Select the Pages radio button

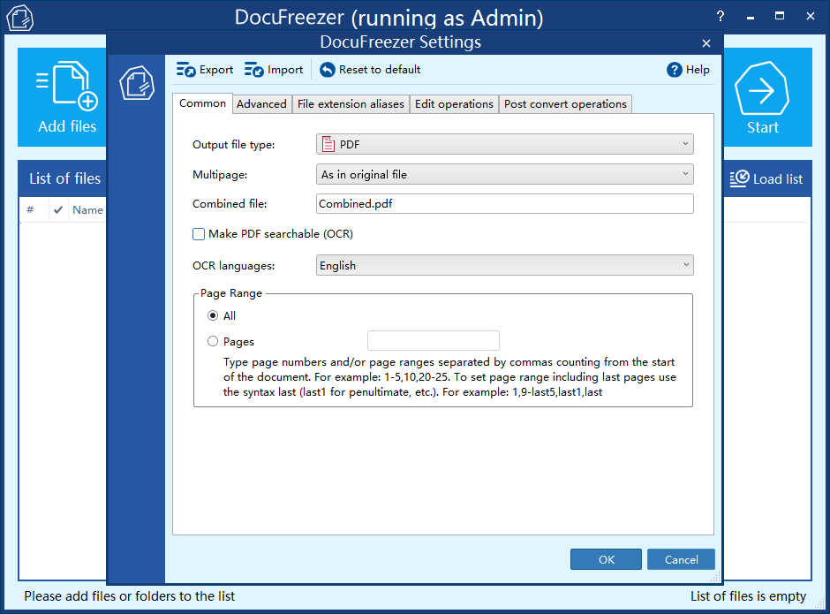(213, 341)
